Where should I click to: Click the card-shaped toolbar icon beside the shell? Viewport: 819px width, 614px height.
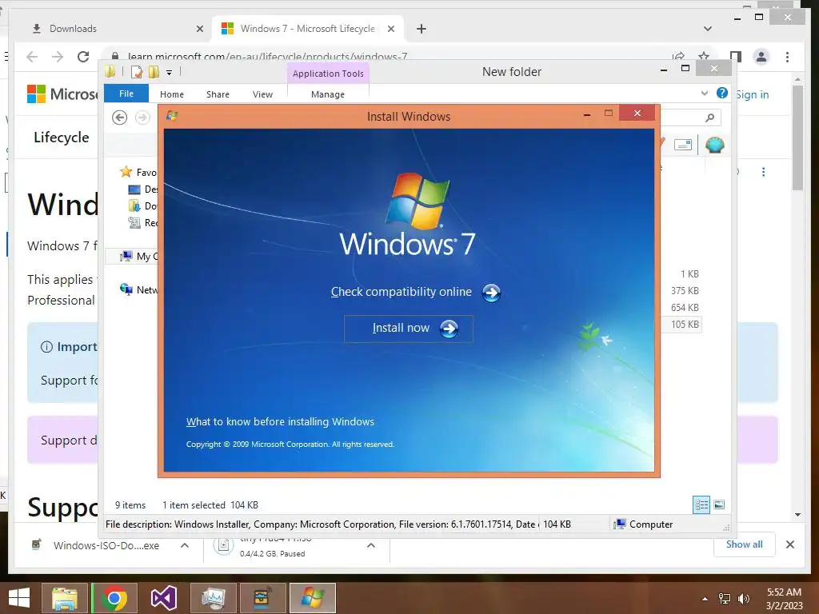point(683,145)
